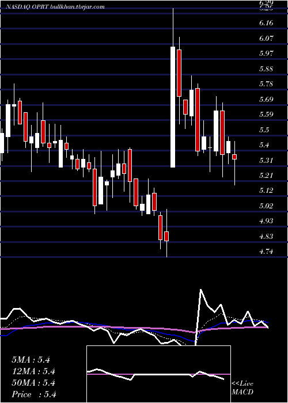Click the 4.83 price axis label
Image resolution: width=288 pixels, height=403 pixels.
[266, 237]
